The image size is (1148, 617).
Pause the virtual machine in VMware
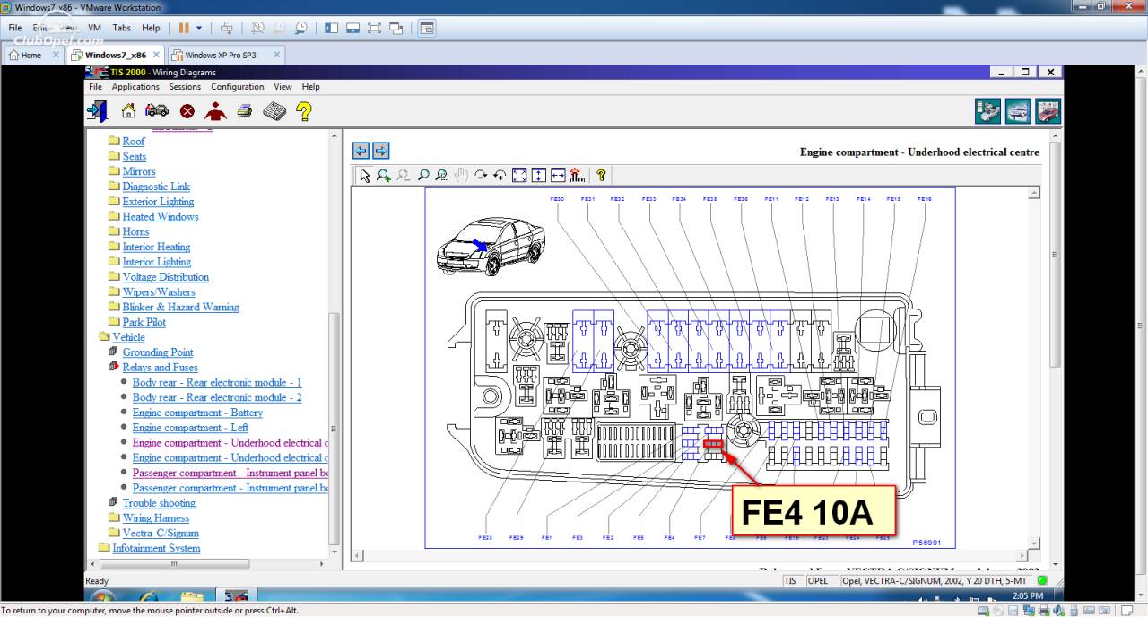(184, 28)
